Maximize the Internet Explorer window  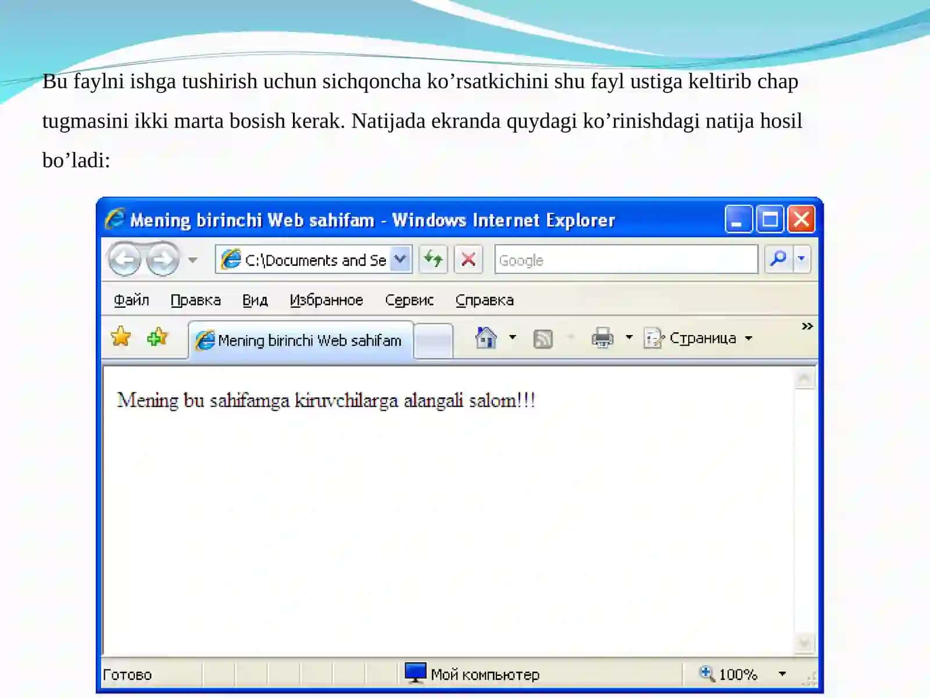(770, 219)
